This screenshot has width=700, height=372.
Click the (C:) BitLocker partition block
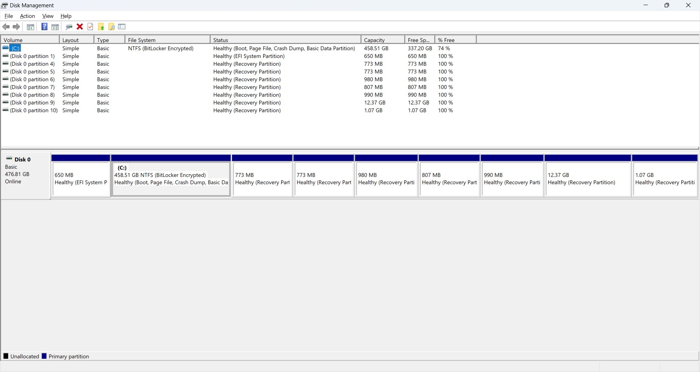(171, 179)
